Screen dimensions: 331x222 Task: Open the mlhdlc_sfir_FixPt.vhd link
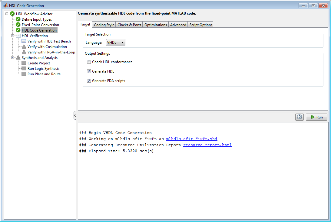(192, 139)
